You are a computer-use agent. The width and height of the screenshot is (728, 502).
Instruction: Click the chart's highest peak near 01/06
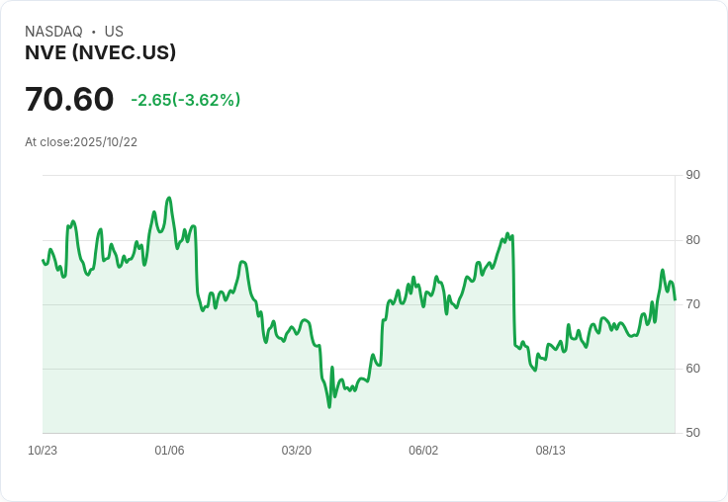point(169,199)
